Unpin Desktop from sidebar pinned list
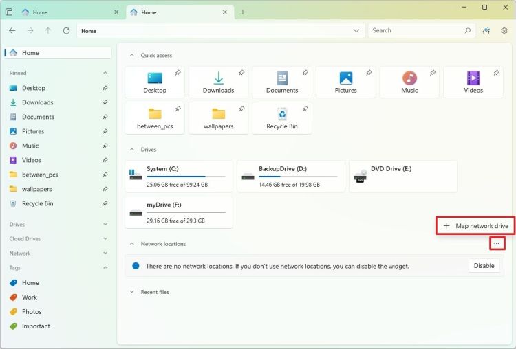Screen dimensions: 516x349 coord(105,88)
